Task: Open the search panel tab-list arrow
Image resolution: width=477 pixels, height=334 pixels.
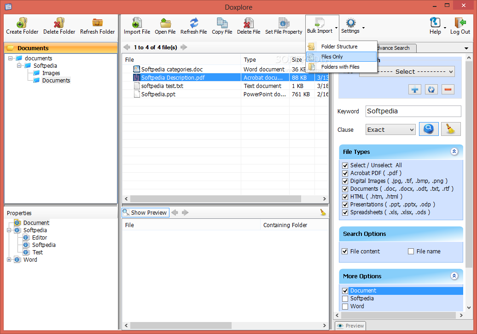Action: pyautogui.click(x=466, y=48)
